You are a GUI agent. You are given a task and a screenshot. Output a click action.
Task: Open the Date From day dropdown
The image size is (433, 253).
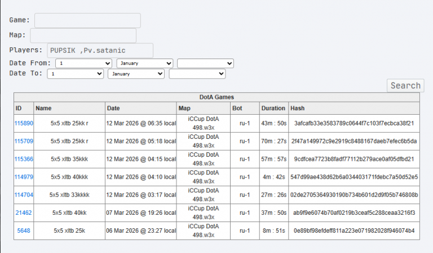83,64
